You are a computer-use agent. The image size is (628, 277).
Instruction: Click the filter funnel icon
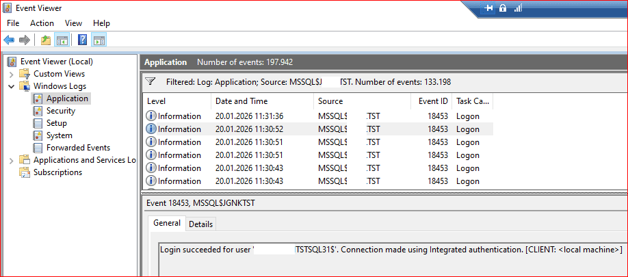[x=151, y=82]
